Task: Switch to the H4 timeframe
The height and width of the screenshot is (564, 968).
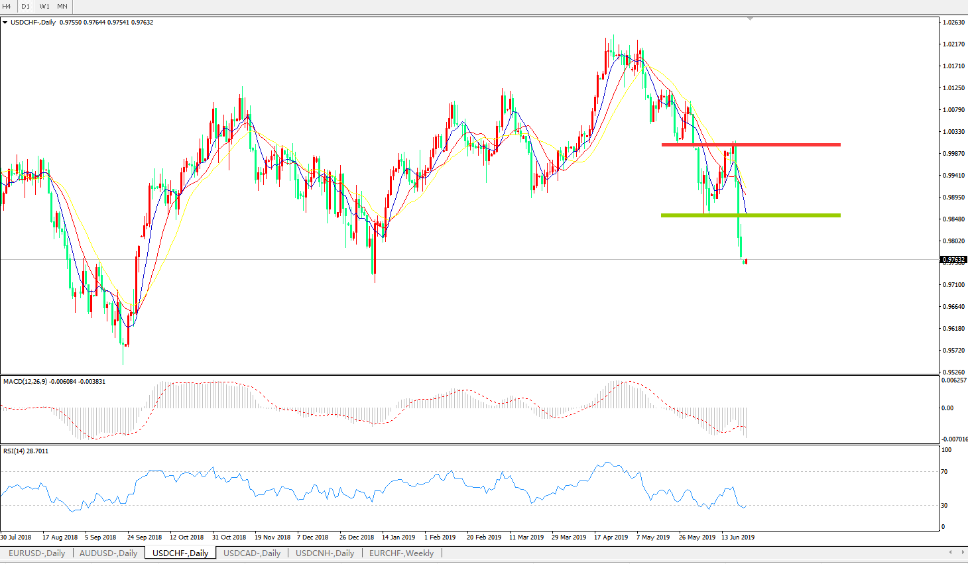Action: pos(7,6)
